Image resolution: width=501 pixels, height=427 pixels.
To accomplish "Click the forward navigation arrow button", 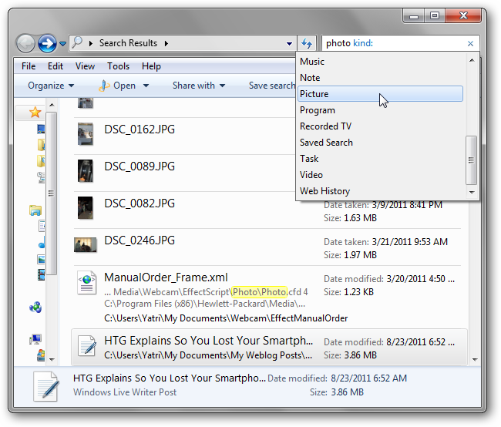I will (x=47, y=43).
